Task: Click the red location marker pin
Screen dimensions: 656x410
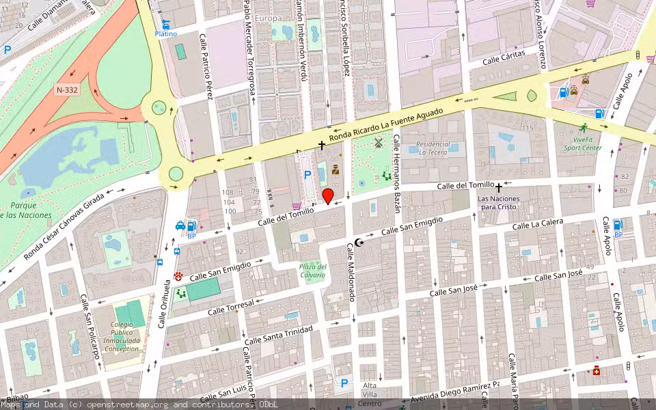Action: point(328,196)
